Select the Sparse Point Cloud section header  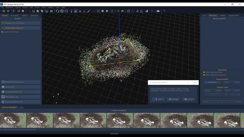point(21,28)
